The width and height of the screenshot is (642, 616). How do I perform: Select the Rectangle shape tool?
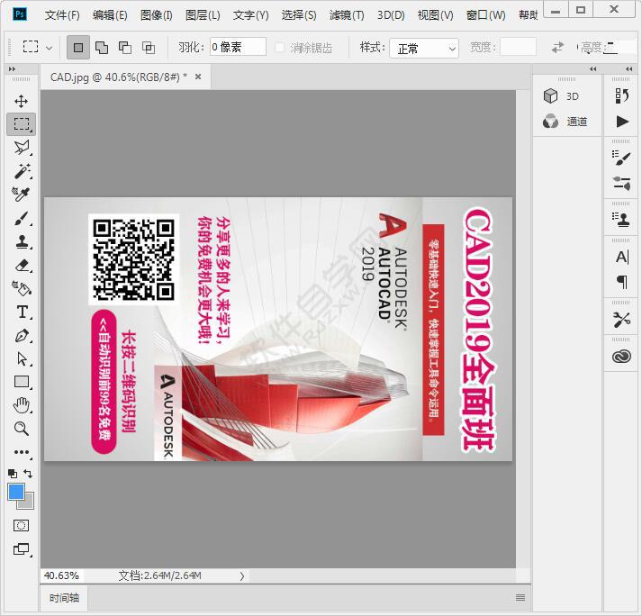22,382
